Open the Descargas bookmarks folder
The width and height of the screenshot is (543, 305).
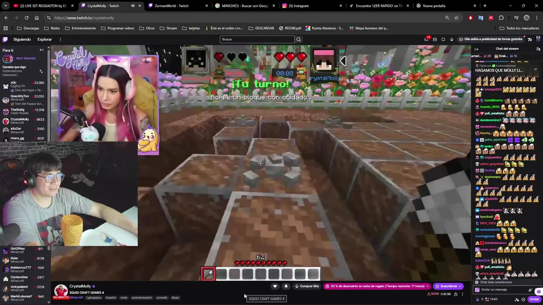click(x=28, y=28)
